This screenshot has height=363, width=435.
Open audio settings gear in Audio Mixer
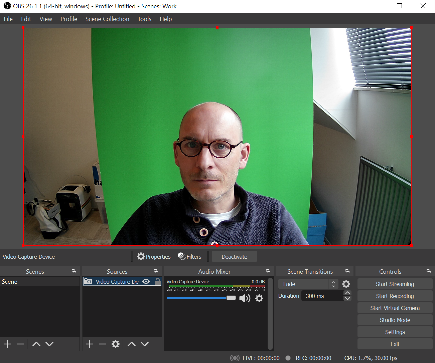pyautogui.click(x=259, y=298)
